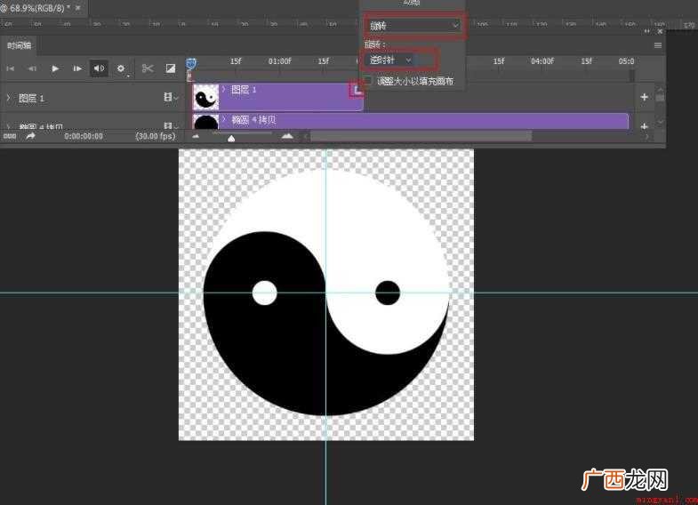Screen dimensions: 698x505
Task: Open timeline playback settings gear
Action: [121, 68]
